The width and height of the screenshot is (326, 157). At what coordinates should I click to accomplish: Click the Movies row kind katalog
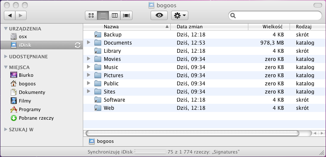(x=305, y=59)
